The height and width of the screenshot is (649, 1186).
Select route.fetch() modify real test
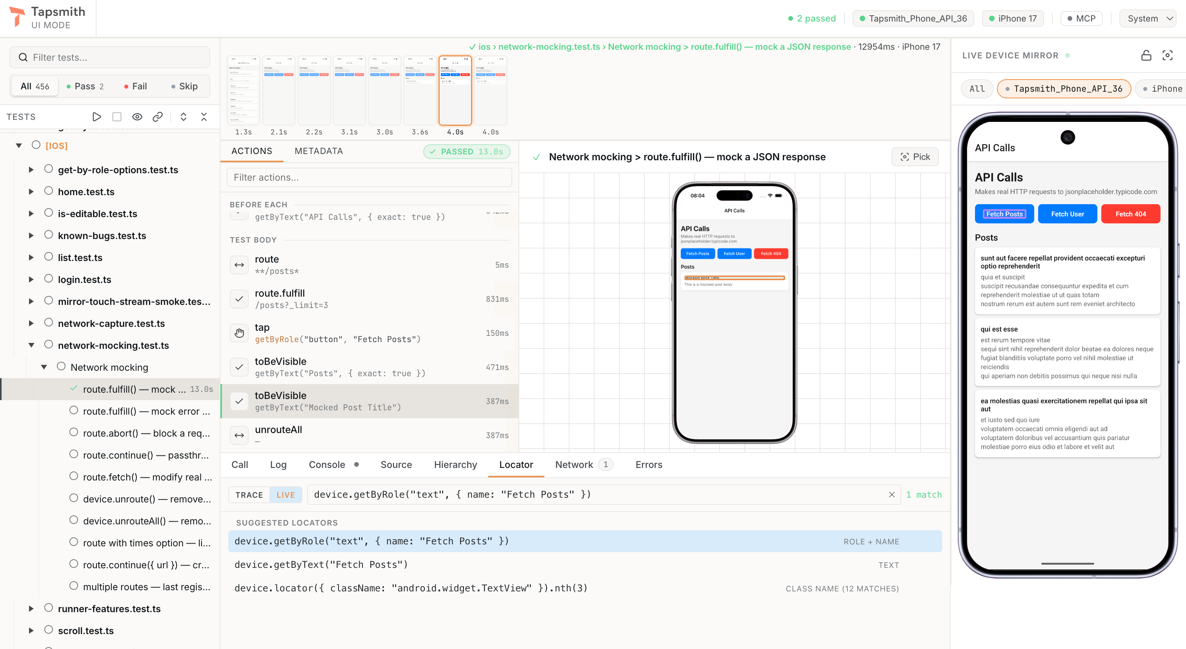pyautogui.click(x=111, y=477)
